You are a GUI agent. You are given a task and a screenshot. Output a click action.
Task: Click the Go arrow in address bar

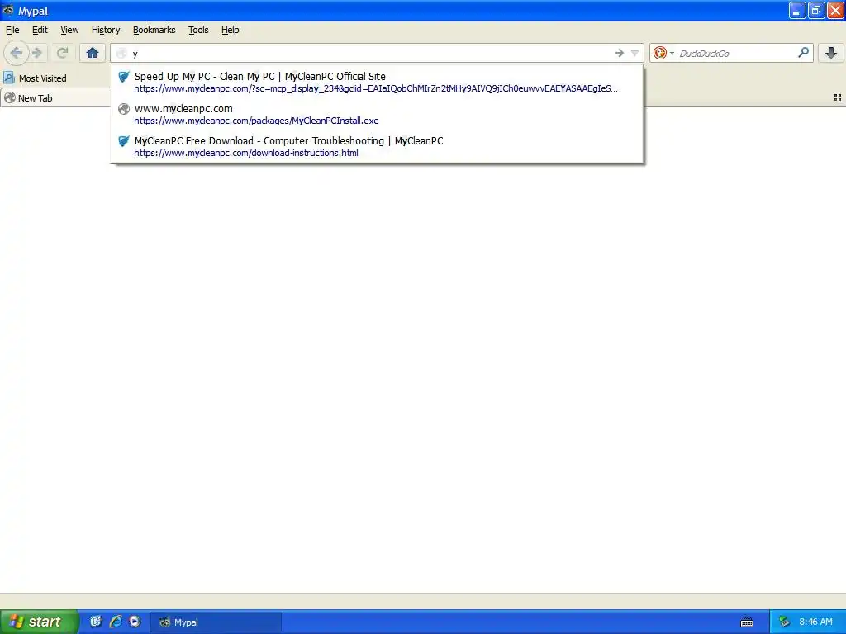pos(620,53)
